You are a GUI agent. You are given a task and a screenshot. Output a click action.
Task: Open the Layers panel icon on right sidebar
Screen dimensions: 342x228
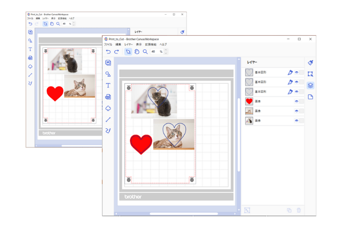click(310, 85)
